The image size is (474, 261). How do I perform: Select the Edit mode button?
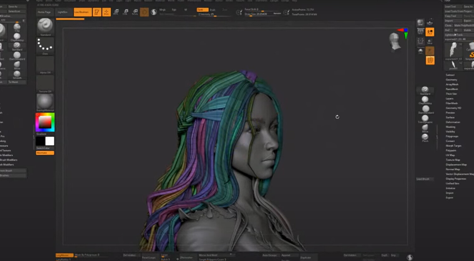point(97,12)
